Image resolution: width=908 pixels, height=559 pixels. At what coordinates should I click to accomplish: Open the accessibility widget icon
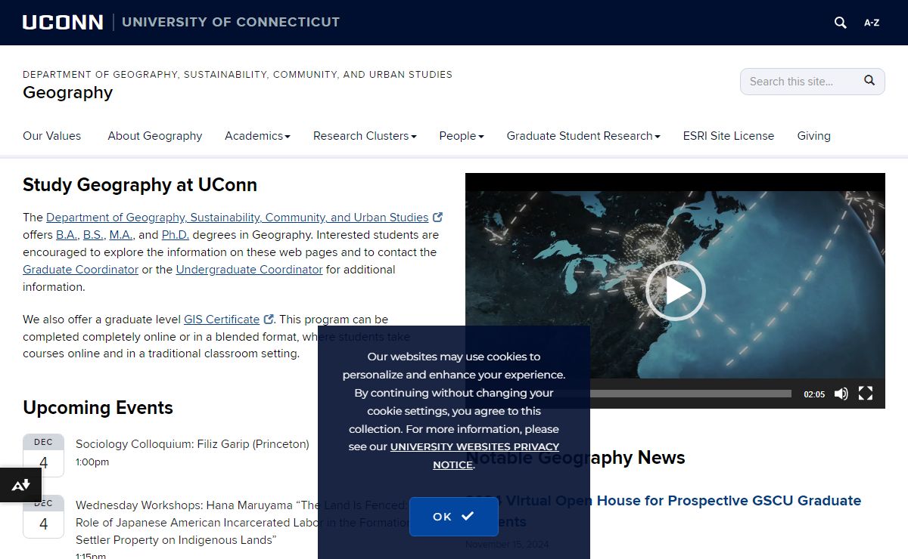(x=20, y=485)
